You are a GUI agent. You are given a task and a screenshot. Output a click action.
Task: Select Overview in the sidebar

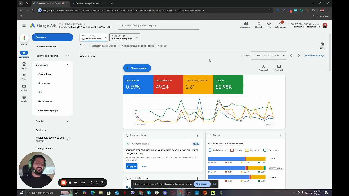click(x=52, y=37)
